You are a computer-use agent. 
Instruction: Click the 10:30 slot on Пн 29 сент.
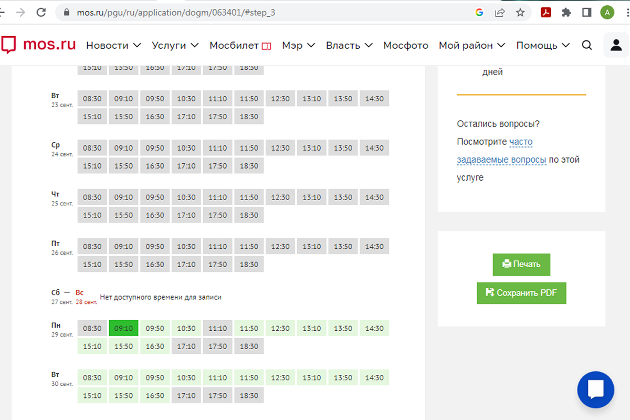point(186,328)
